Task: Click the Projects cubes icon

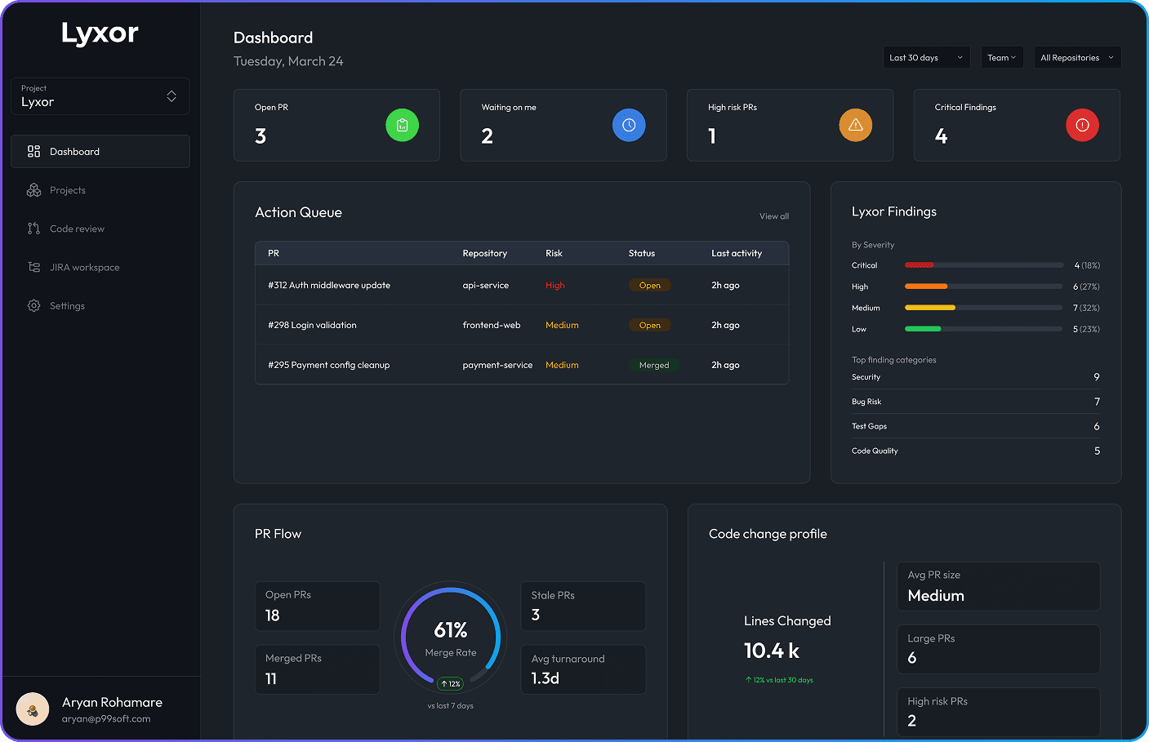Action: tap(33, 190)
